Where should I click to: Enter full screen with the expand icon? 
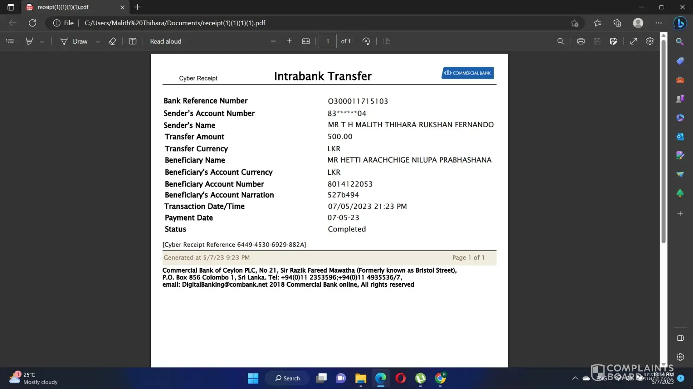(x=634, y=41)
